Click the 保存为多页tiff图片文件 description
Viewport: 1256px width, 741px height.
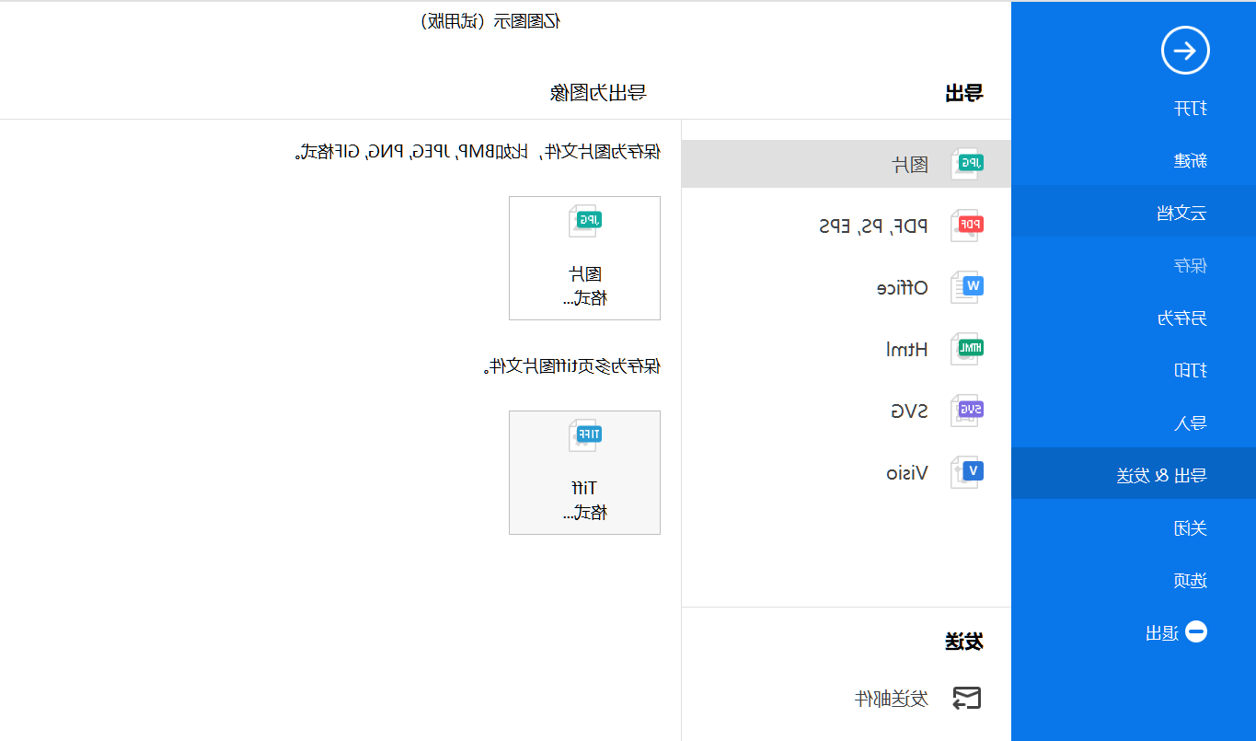tap(572, 366)
